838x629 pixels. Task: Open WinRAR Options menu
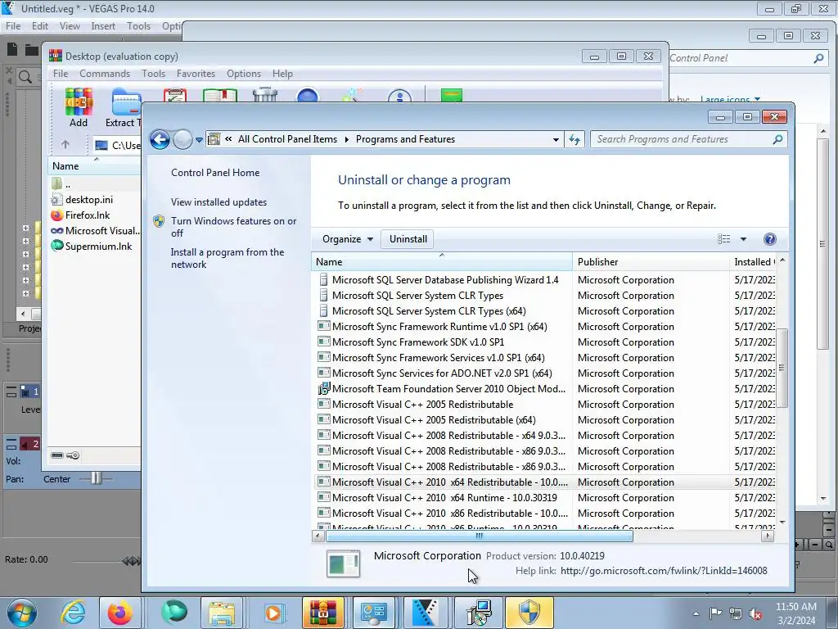point(244,73)
